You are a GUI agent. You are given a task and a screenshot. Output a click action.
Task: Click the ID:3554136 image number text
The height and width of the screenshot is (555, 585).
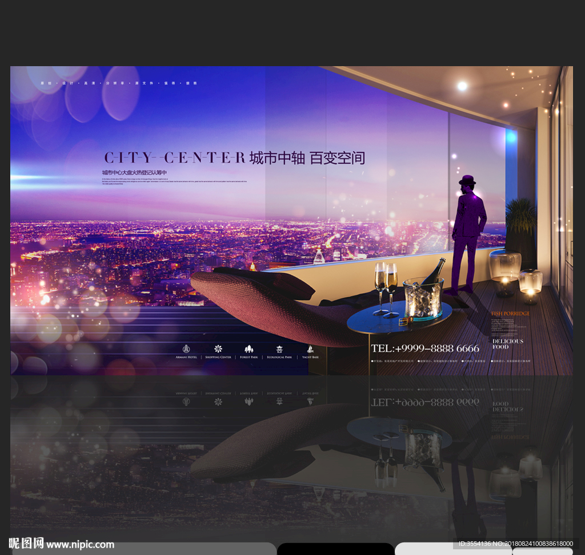[516, 544]
